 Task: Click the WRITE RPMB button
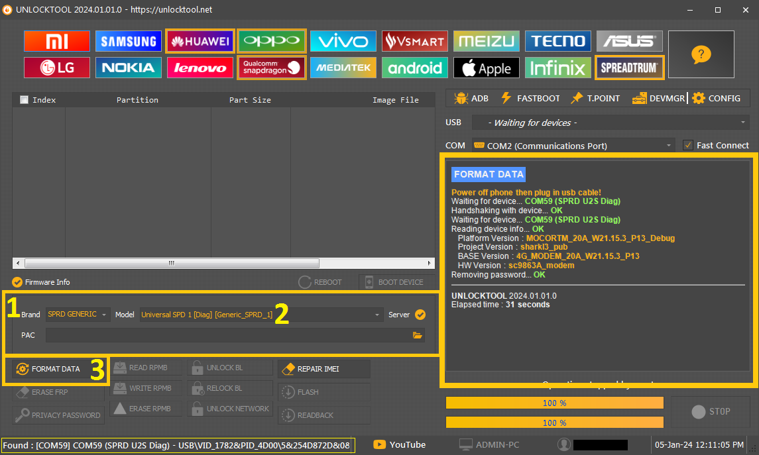146,388
